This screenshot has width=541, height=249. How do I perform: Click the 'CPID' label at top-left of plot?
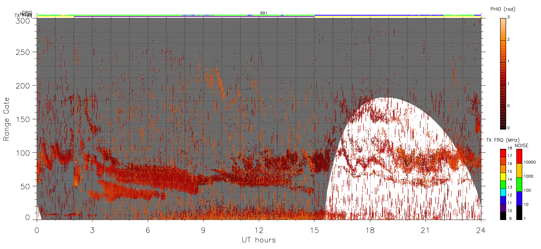pos(27,13)
